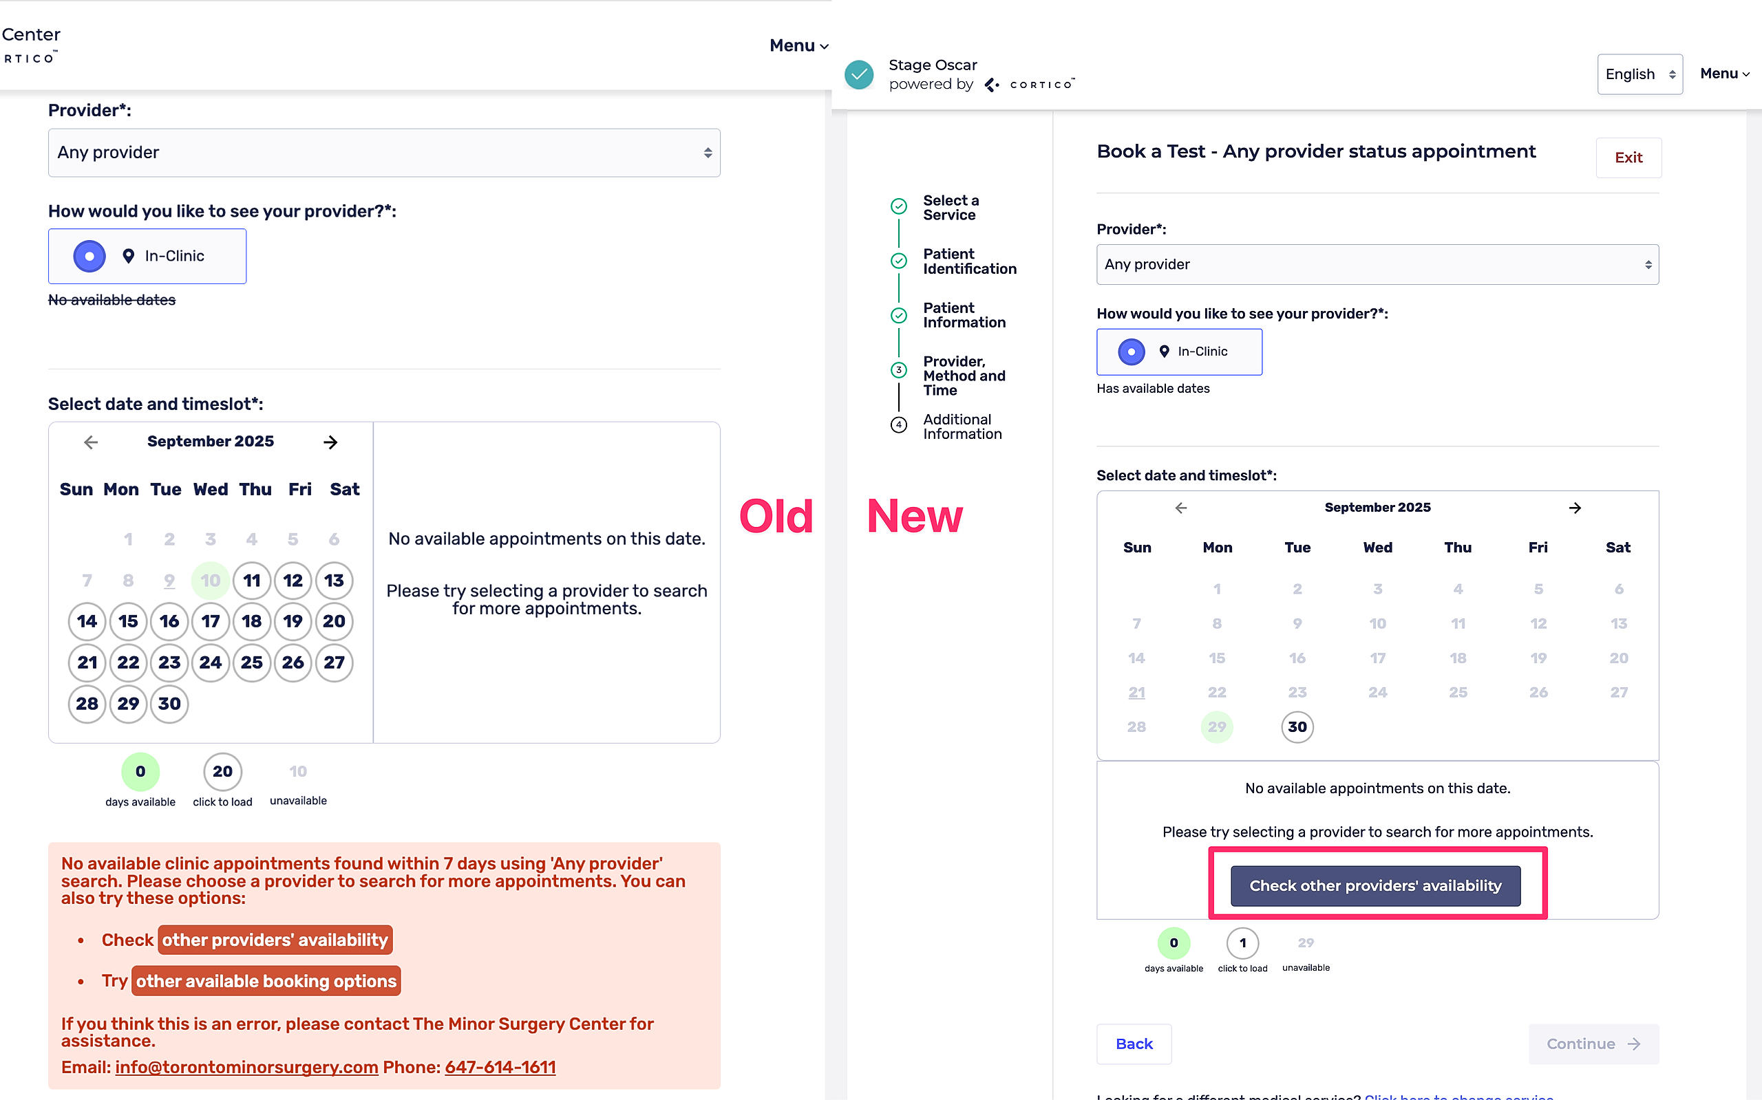This screenshot has width=1762, height=1100.
Task: Click next month arrow in old calendar
Action: click(330, 442)
